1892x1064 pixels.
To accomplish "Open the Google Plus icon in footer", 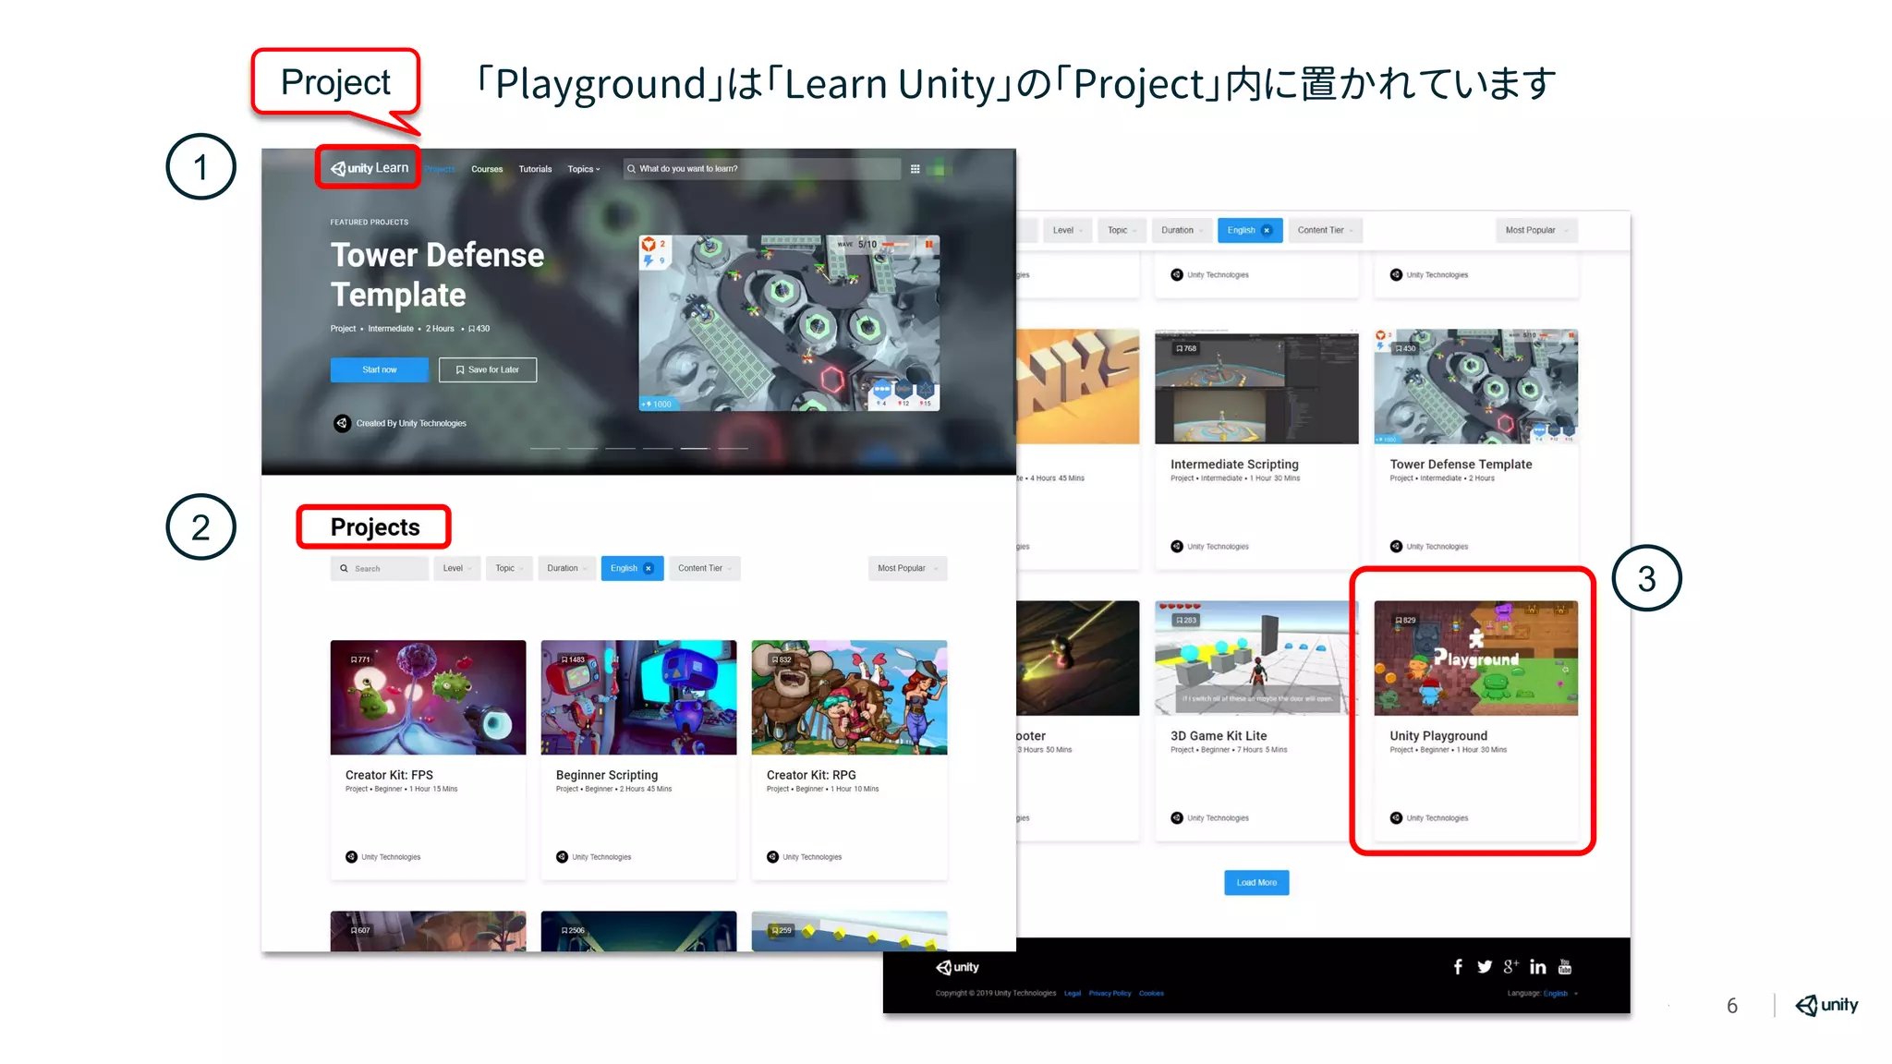I will coord(1510,967).
